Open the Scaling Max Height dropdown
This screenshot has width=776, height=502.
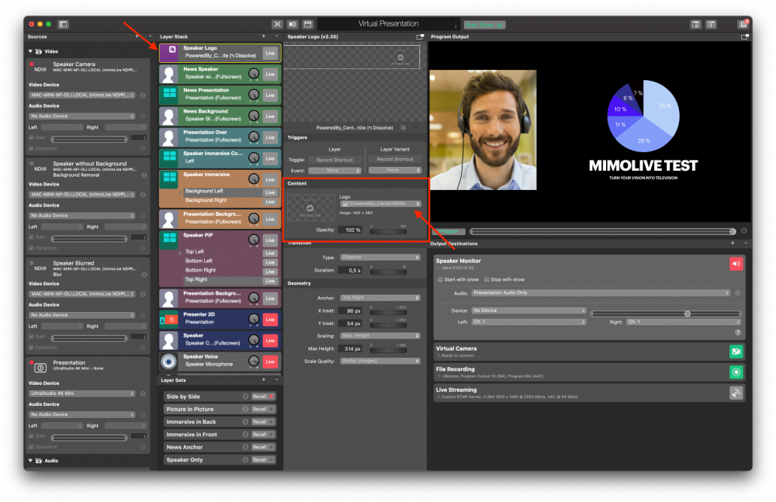click(380, 335)
